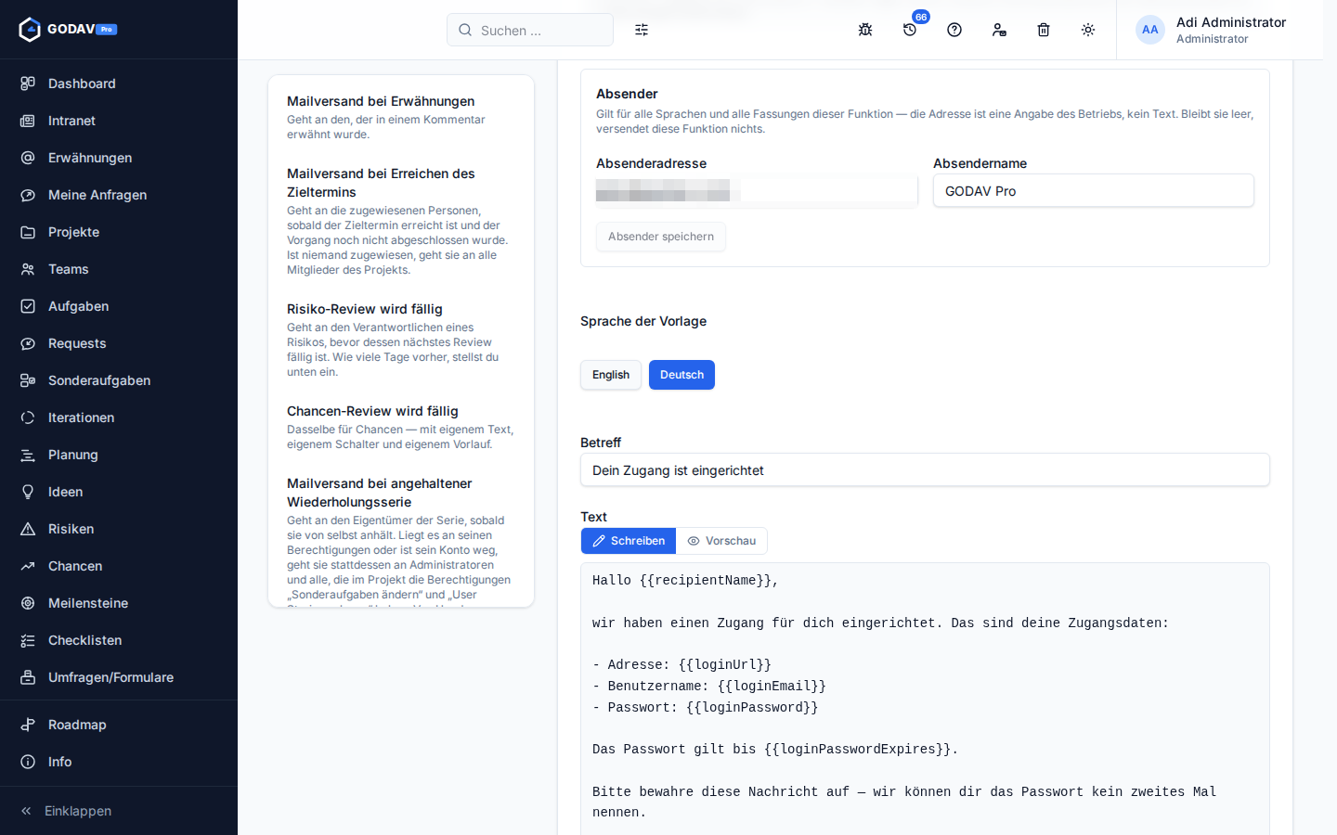The image size is (1337, 835).
Task: Open Erwähnungen in the sidebar
Action: (119, 158)
